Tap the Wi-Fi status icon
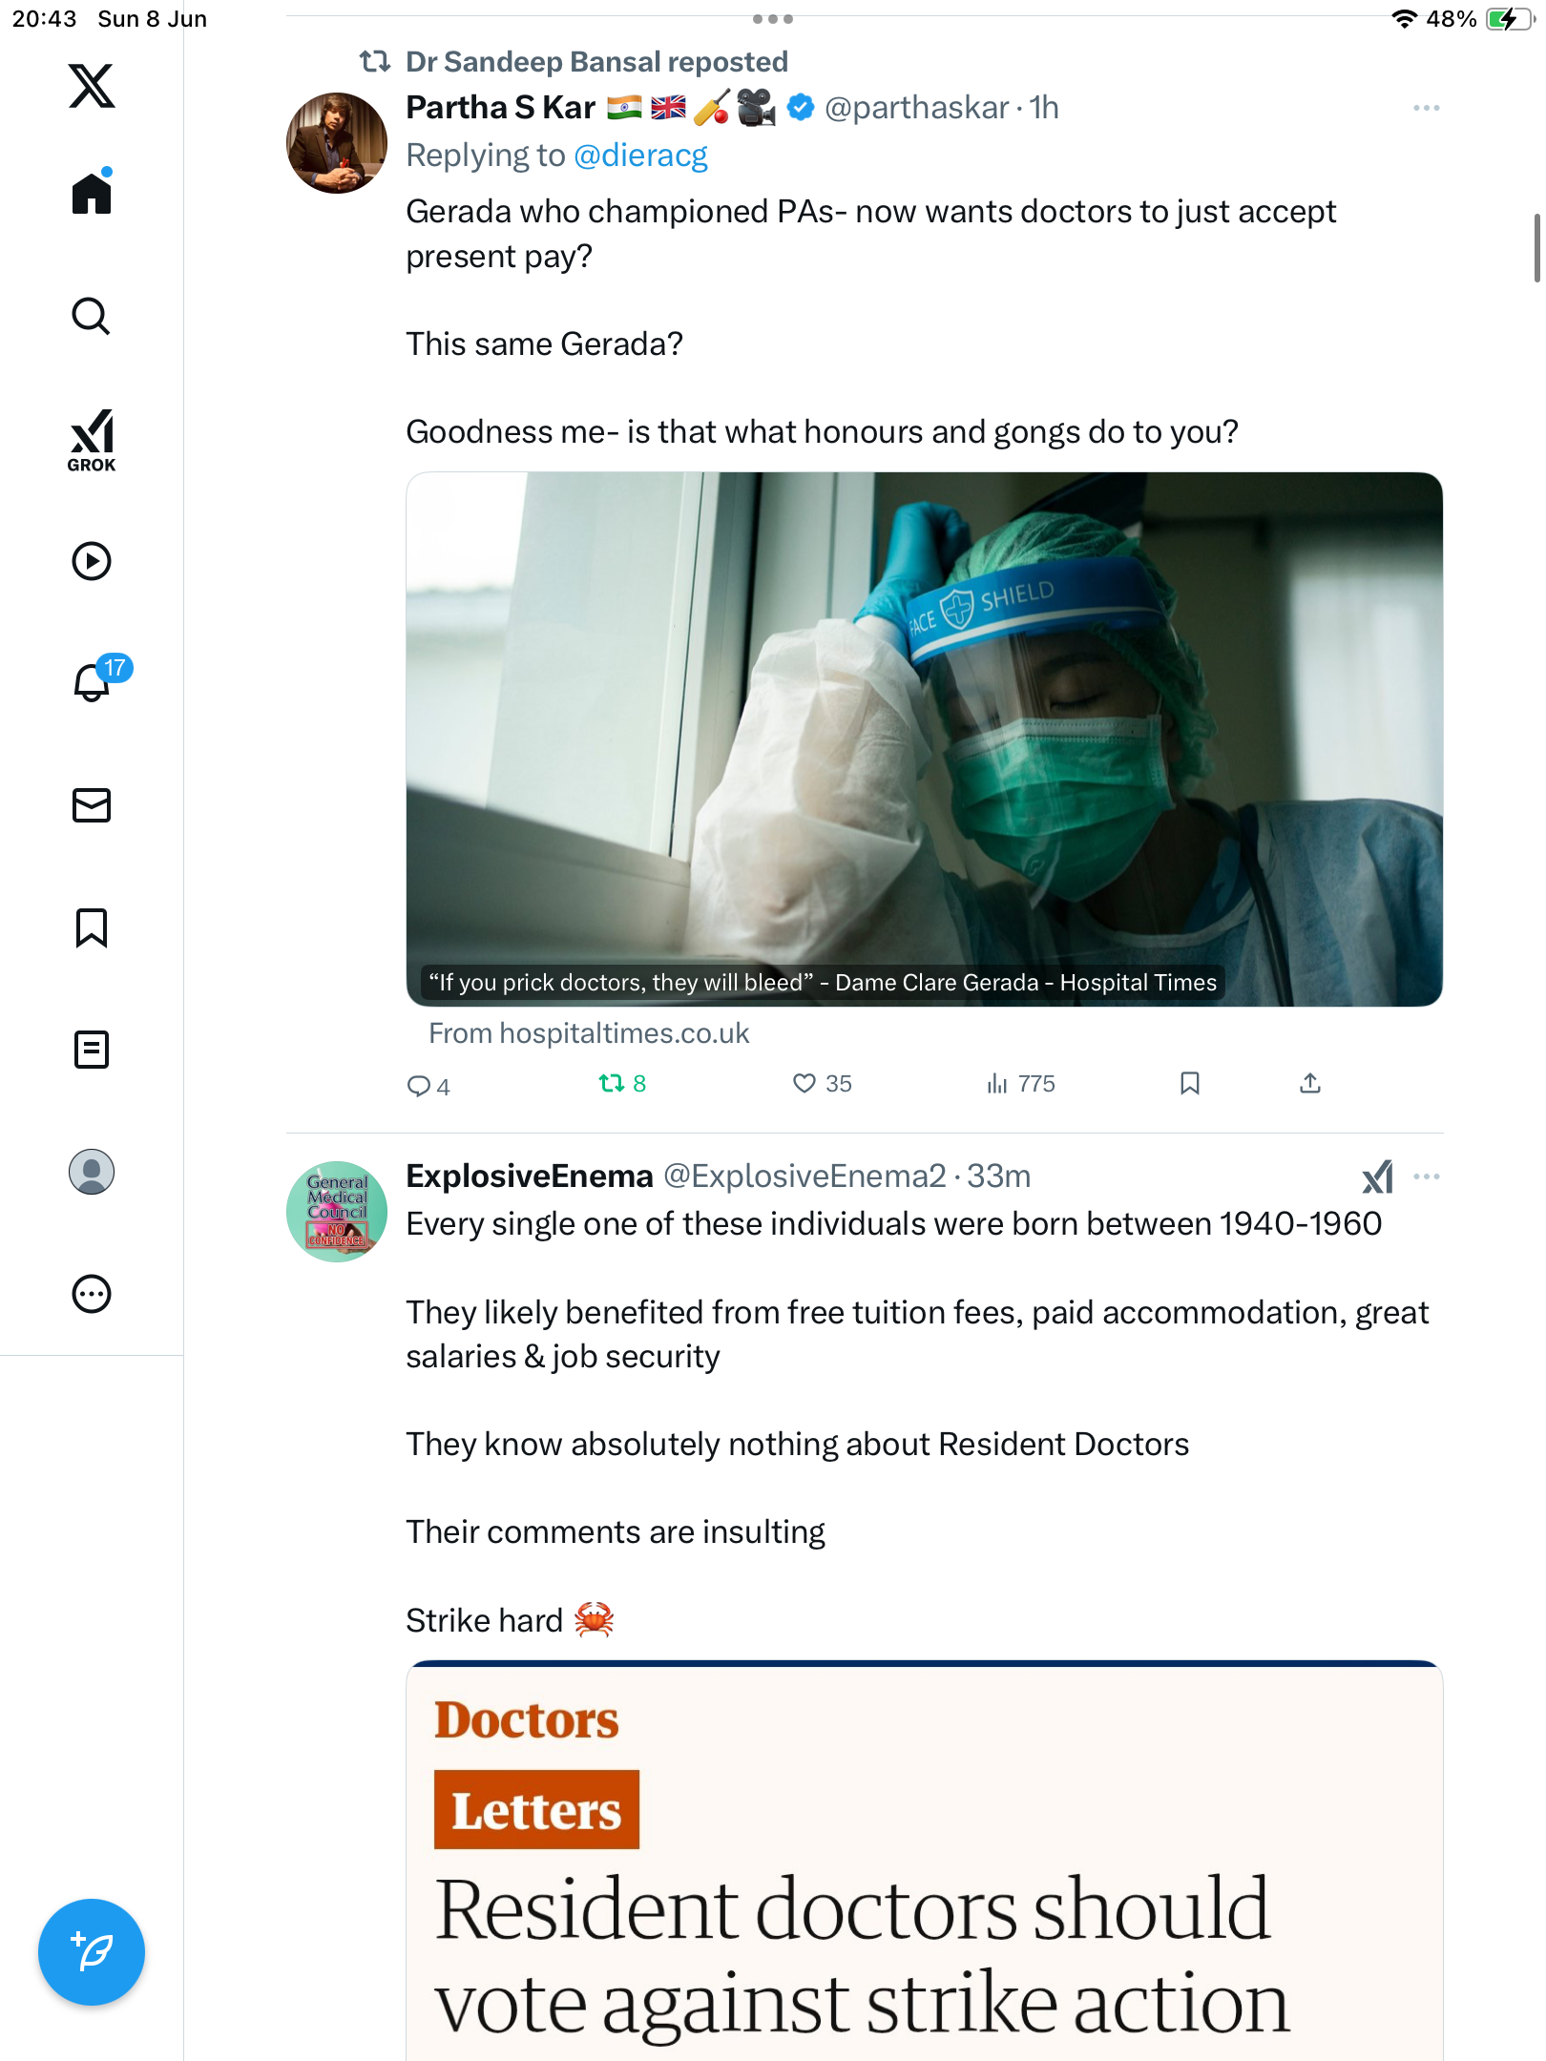Image resolution: width=1546 pixels, height=2061 pixels. pyautogui.click(x=1404, y=19)
